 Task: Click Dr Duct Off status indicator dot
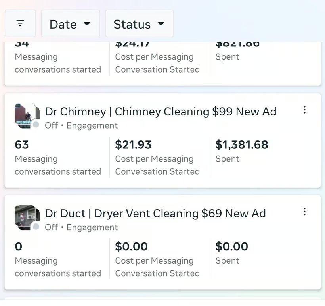[36, 227]
